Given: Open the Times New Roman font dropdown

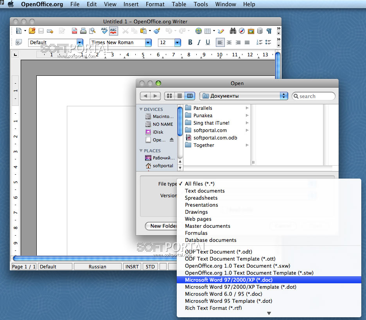Looking at the screenshot, I should click(x=148, y=43).
